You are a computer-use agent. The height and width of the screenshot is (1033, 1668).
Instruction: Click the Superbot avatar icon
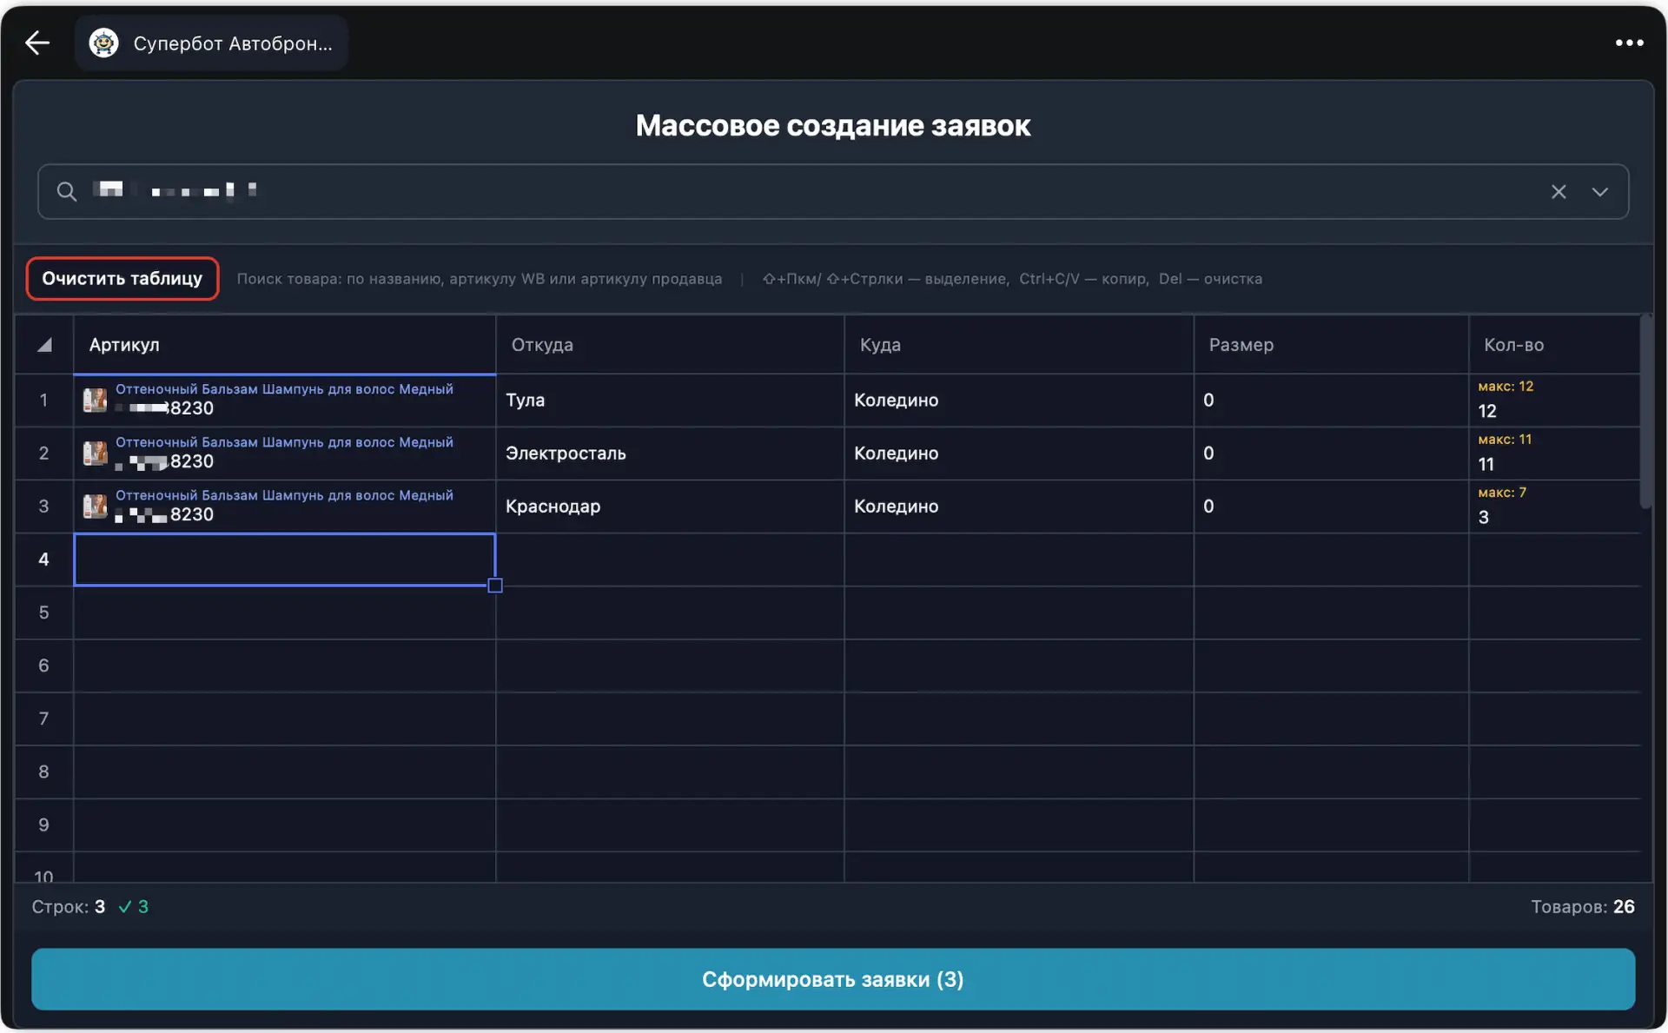(x=104, y=43)
